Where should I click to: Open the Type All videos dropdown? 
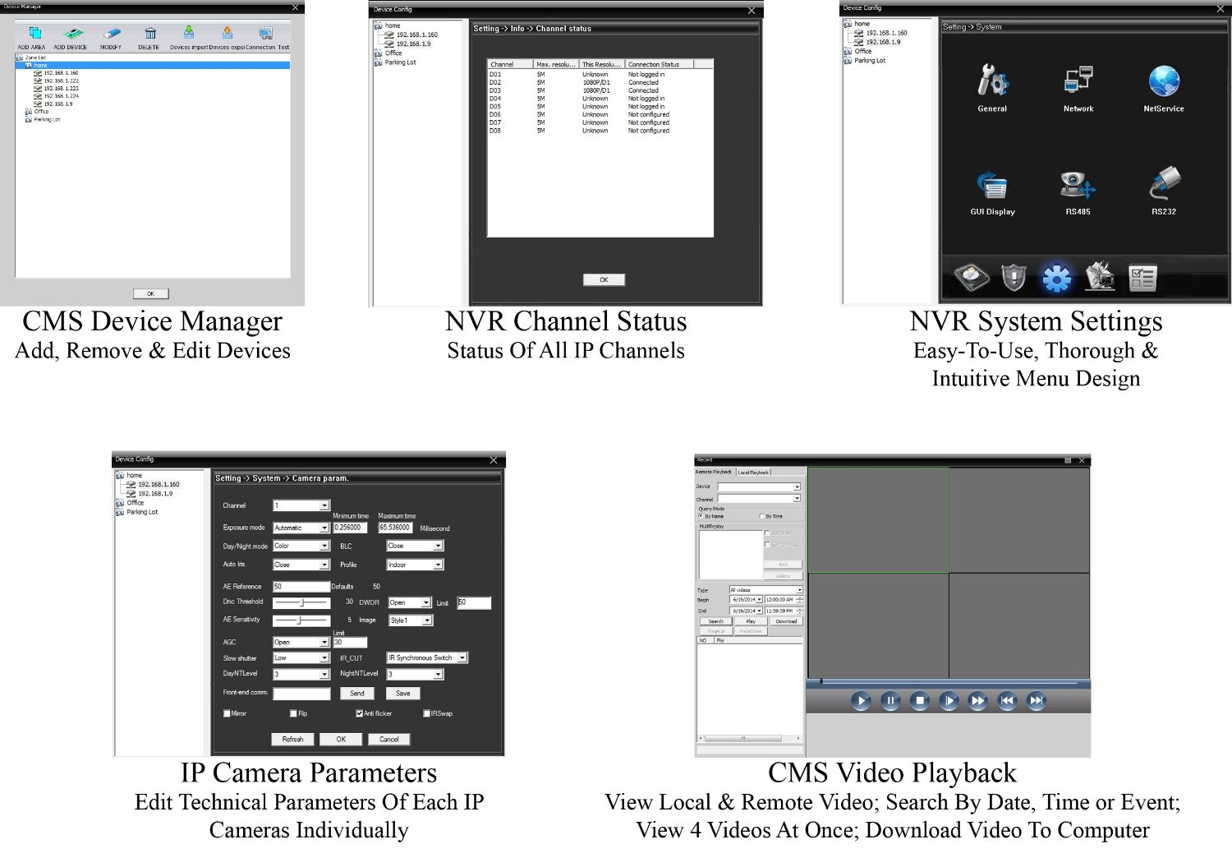pyautogui.click(x=798, y=590)
